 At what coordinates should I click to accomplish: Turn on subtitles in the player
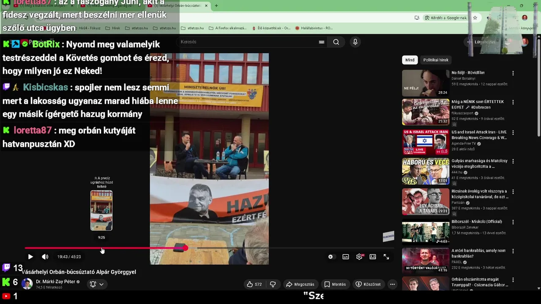(x=346, y=257)
